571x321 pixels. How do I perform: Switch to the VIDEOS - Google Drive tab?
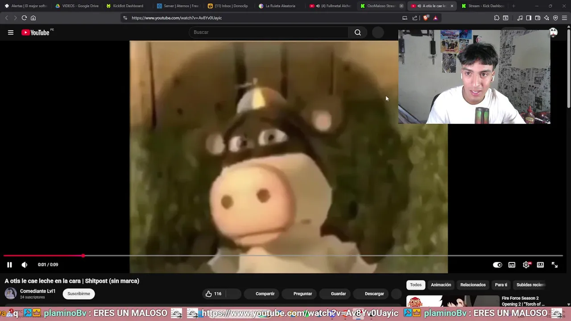(x=77, y=6)
